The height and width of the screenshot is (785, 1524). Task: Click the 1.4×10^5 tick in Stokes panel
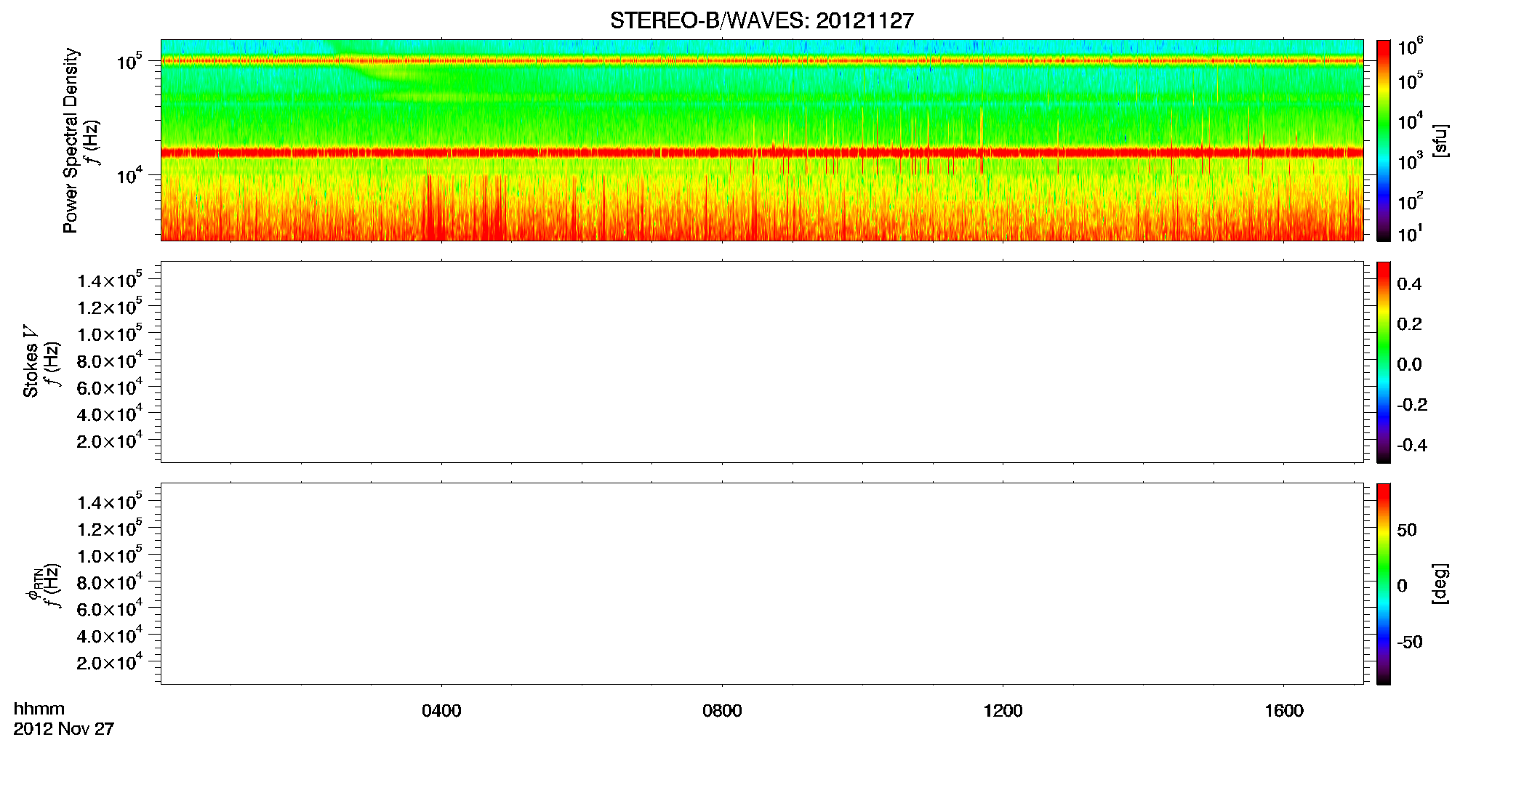coord(110,280)
